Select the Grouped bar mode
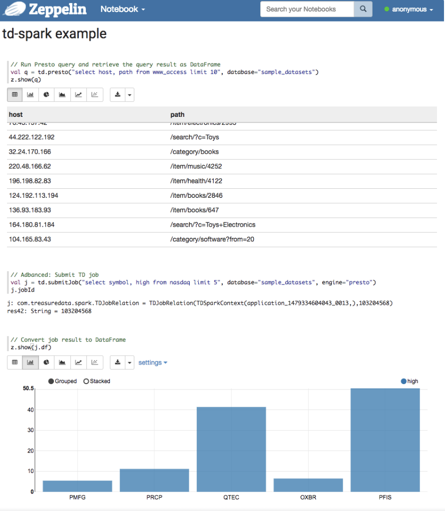This screenshot has height=511, width=445. (x=51, y=381)
